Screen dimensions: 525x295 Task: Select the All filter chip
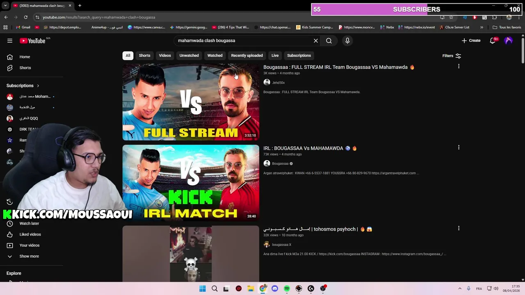128,56
